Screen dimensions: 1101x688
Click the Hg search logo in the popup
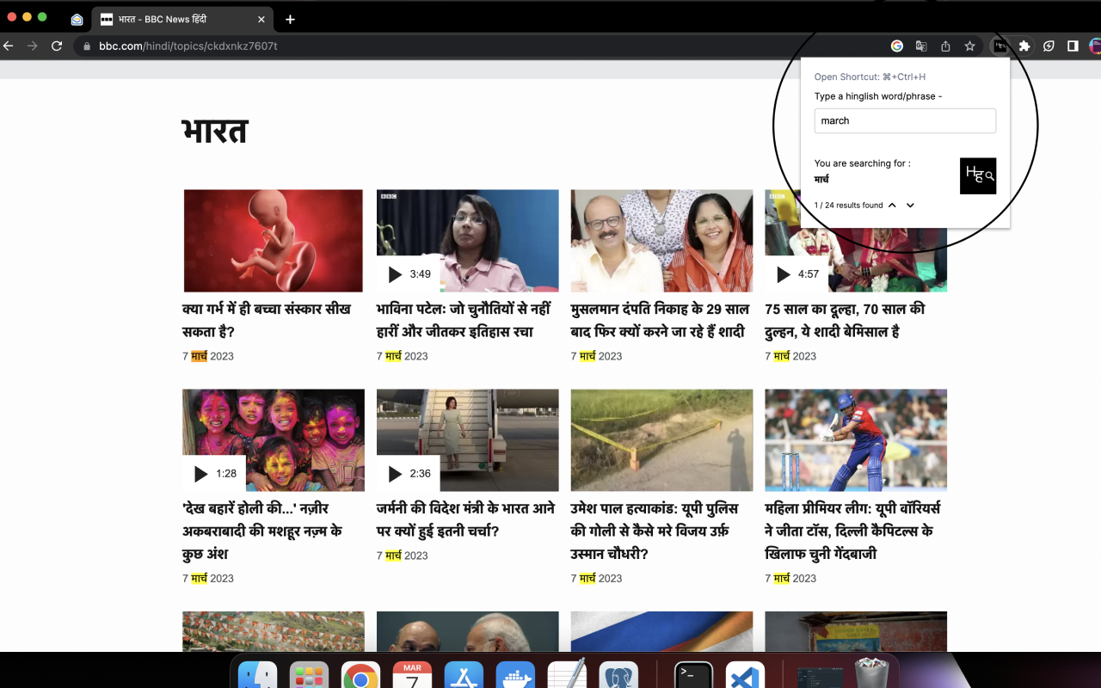pos(978,175)
